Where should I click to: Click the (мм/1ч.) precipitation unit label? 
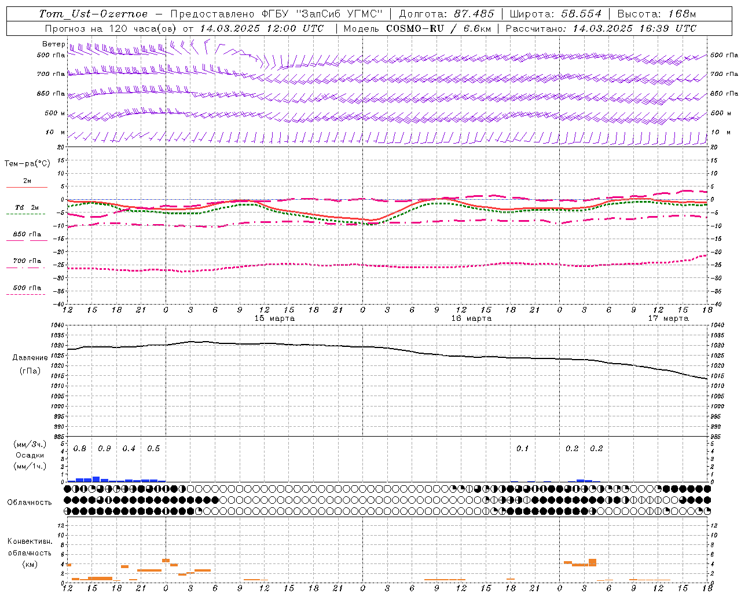(30, 466)
